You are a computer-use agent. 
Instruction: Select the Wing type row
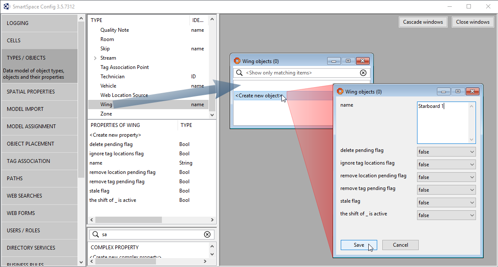tap(148, 105)
